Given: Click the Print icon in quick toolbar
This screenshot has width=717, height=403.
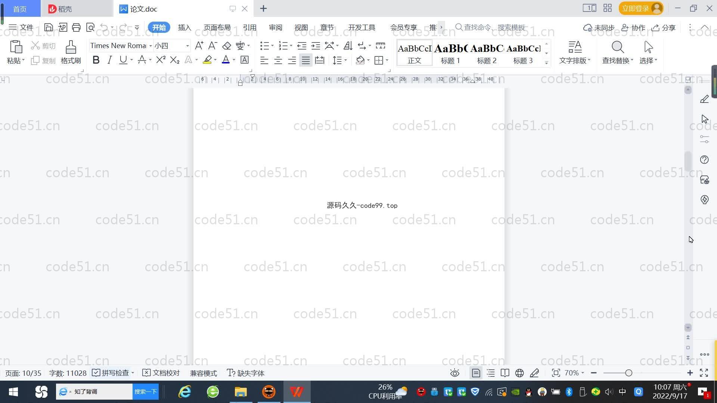Looking at the screenshot, I should [76, 27].
